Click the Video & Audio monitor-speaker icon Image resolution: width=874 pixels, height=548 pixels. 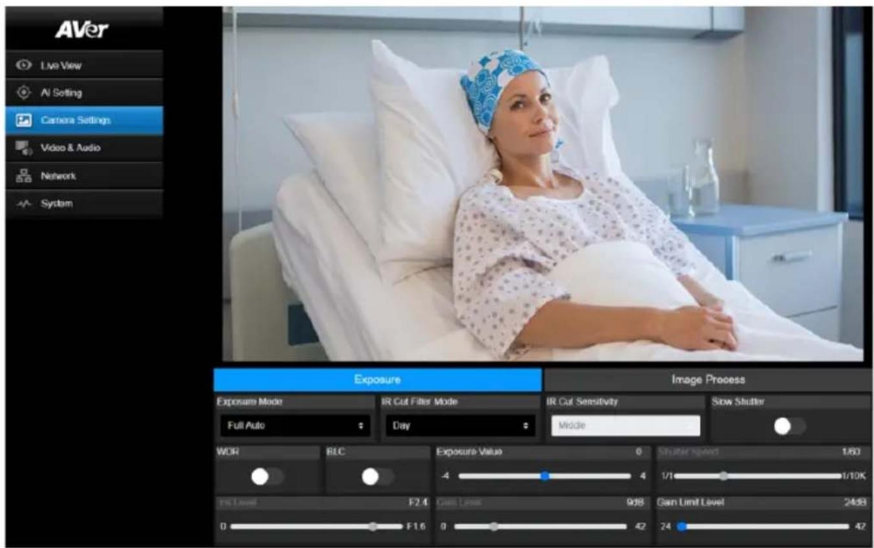(24, 148)
